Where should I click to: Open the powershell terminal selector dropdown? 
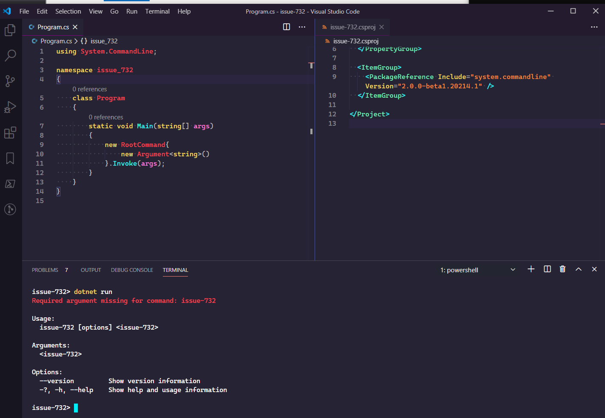[478, 270]
